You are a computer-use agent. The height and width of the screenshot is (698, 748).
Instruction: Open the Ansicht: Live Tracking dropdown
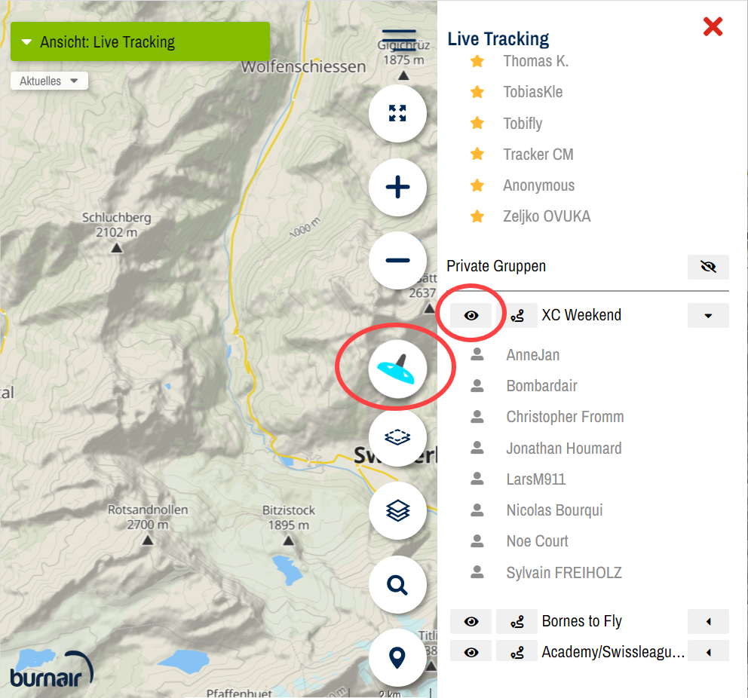pos(140,42)
